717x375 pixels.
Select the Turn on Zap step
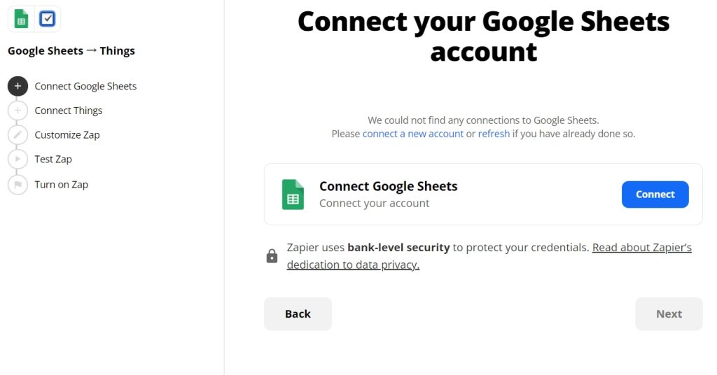coord(62,185)
